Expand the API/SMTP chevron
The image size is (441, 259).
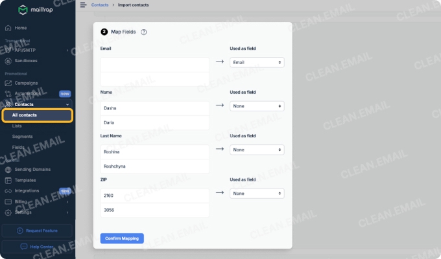point(67,51)
